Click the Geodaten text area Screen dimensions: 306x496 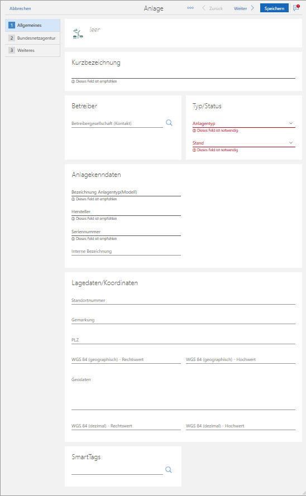pos(183,393)
